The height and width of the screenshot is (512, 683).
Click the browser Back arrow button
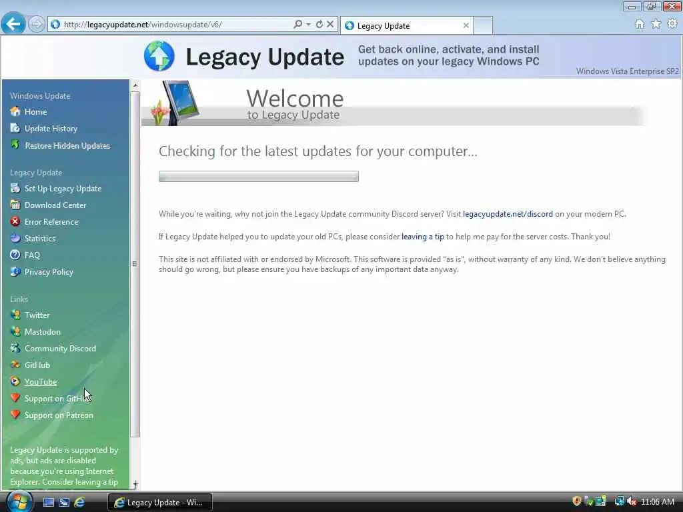click(x=13, y=24)
